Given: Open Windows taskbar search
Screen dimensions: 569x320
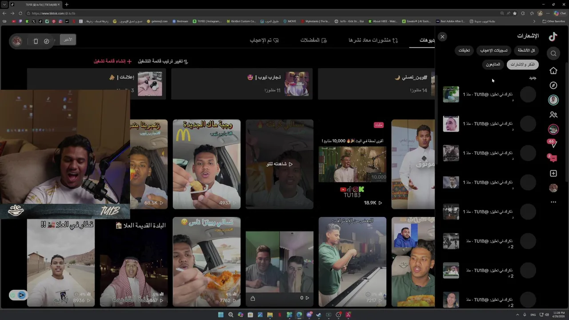Looking at the screenshot, I should coord(231,315).
